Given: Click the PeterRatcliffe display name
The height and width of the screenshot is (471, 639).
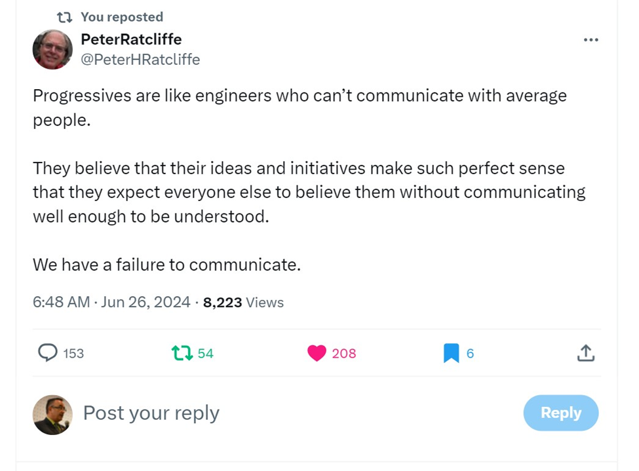Looking at the screenshot, I should (131, 39).
